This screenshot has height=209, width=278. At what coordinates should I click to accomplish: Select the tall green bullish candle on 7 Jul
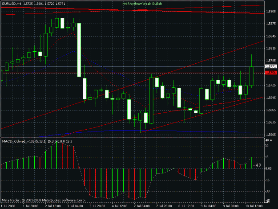[x=151, y=101]
